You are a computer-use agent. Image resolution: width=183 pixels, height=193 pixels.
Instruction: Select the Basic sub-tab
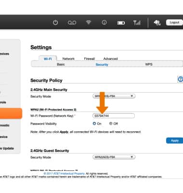[x=61, y=64]
